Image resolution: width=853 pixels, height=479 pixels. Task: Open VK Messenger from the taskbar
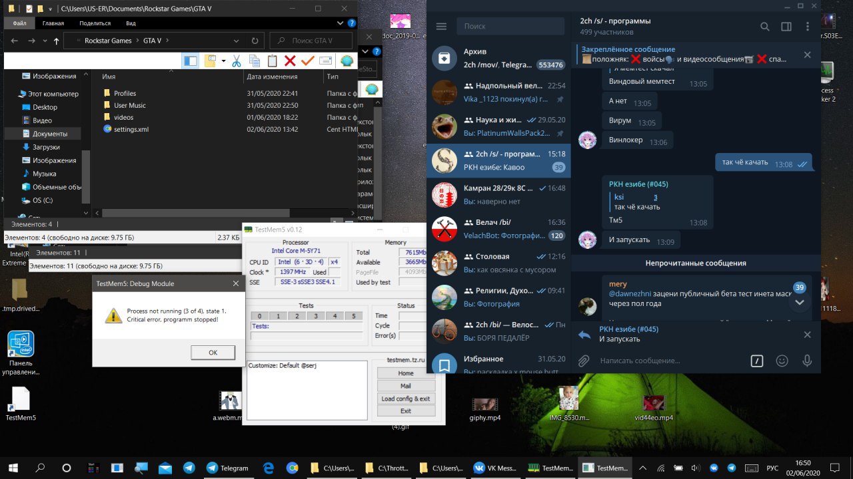click(x=494, y=468)
